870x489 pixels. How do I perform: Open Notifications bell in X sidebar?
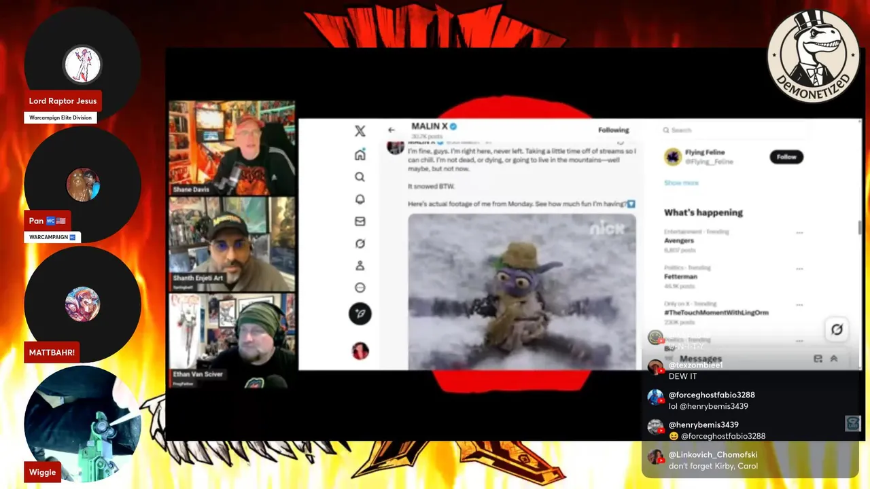360,199
